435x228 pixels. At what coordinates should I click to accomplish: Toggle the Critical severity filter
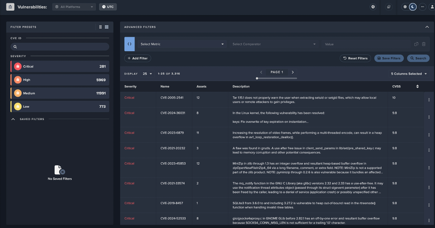(x=60, y=66)
